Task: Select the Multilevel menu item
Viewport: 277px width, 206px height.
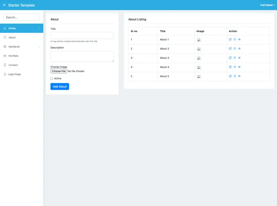Action: point(22,47)
